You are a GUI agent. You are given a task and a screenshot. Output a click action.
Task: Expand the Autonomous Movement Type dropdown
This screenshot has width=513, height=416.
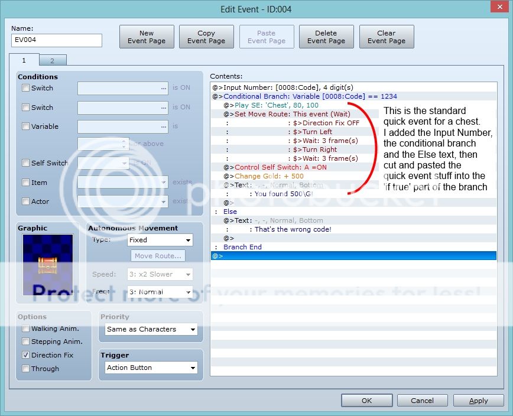point(160,240)
